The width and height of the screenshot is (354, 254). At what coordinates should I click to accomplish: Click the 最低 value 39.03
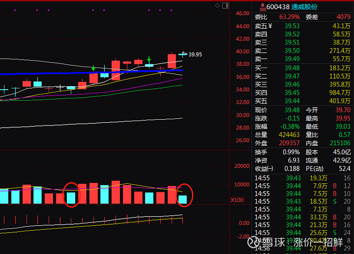pyautogui.click(x=343, y=126)
